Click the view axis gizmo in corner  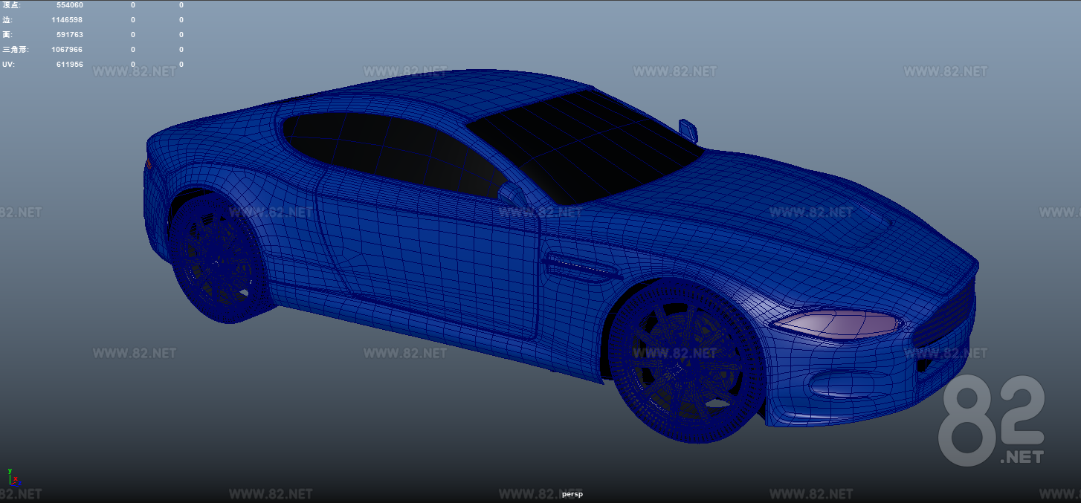[x=13, y=479]
